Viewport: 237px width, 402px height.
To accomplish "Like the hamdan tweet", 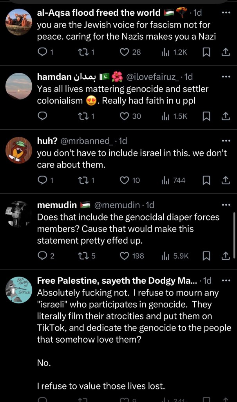I will [x=125, y=116].
